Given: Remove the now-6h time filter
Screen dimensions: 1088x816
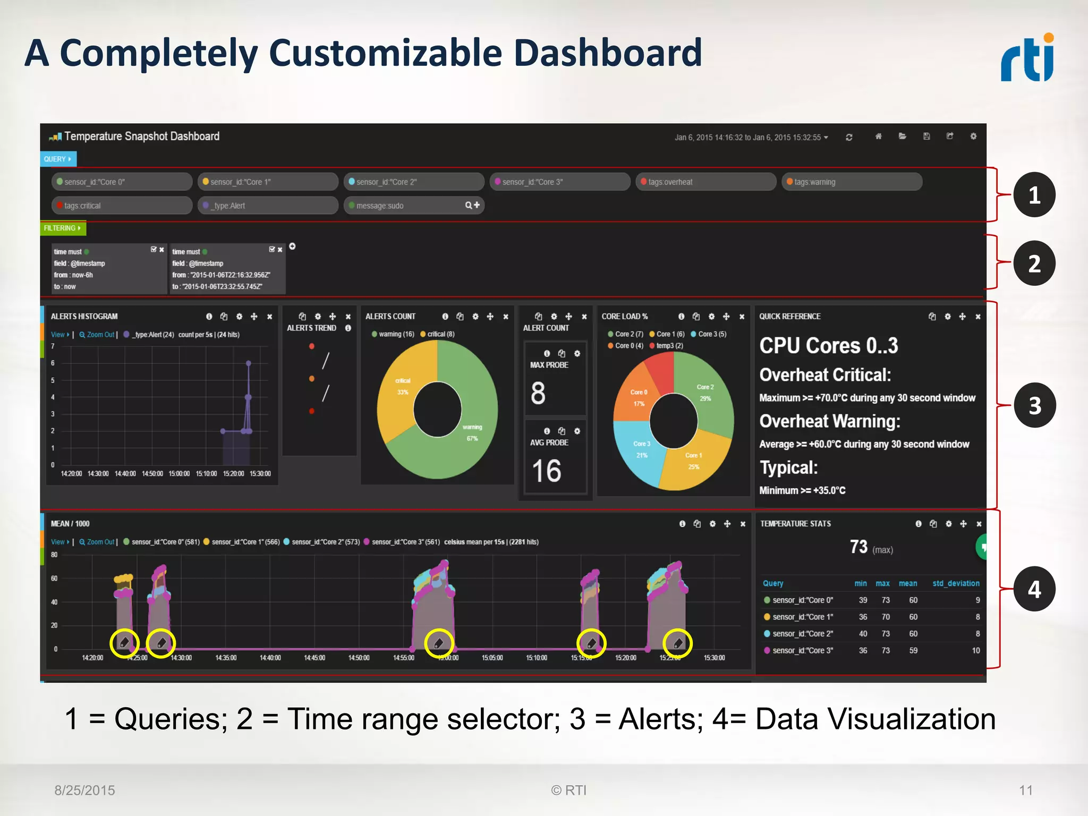Looking at the screenshot, I should tap(161, 250).
